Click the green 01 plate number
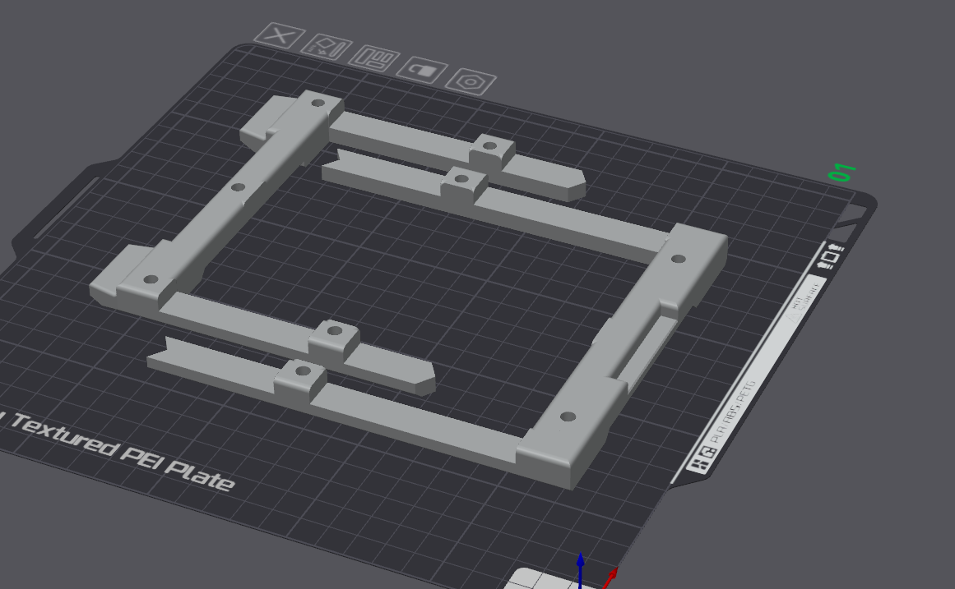 (x=843, y=173)
